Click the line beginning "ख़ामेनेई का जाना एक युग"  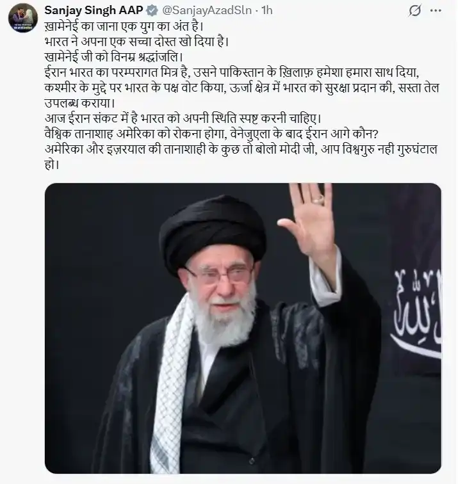click(124, 26)
